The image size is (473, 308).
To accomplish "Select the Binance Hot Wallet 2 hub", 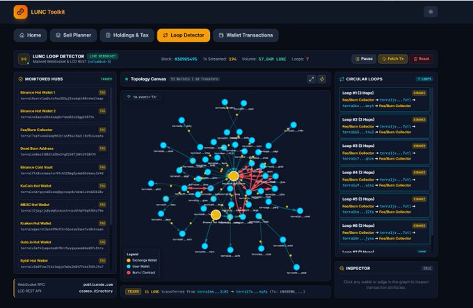I will click(63, 114).
